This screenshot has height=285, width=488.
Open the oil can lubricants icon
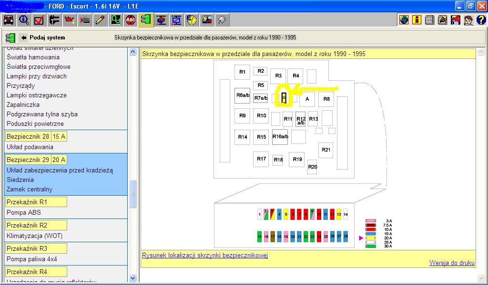click(x=70, y=20)
